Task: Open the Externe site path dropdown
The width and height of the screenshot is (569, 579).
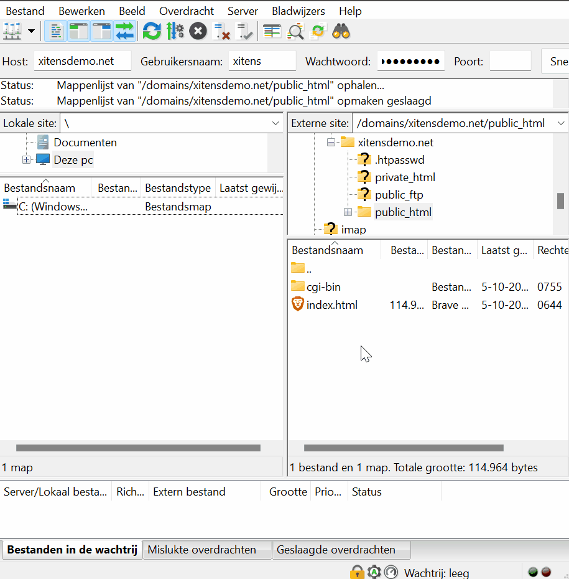Action: 561,123
